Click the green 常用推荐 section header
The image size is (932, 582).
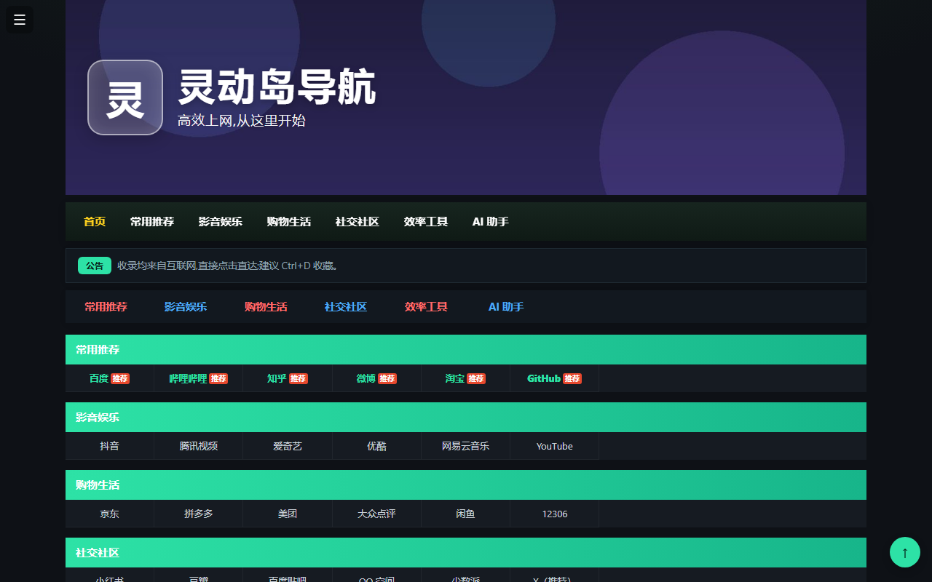(x=466, y=350)
